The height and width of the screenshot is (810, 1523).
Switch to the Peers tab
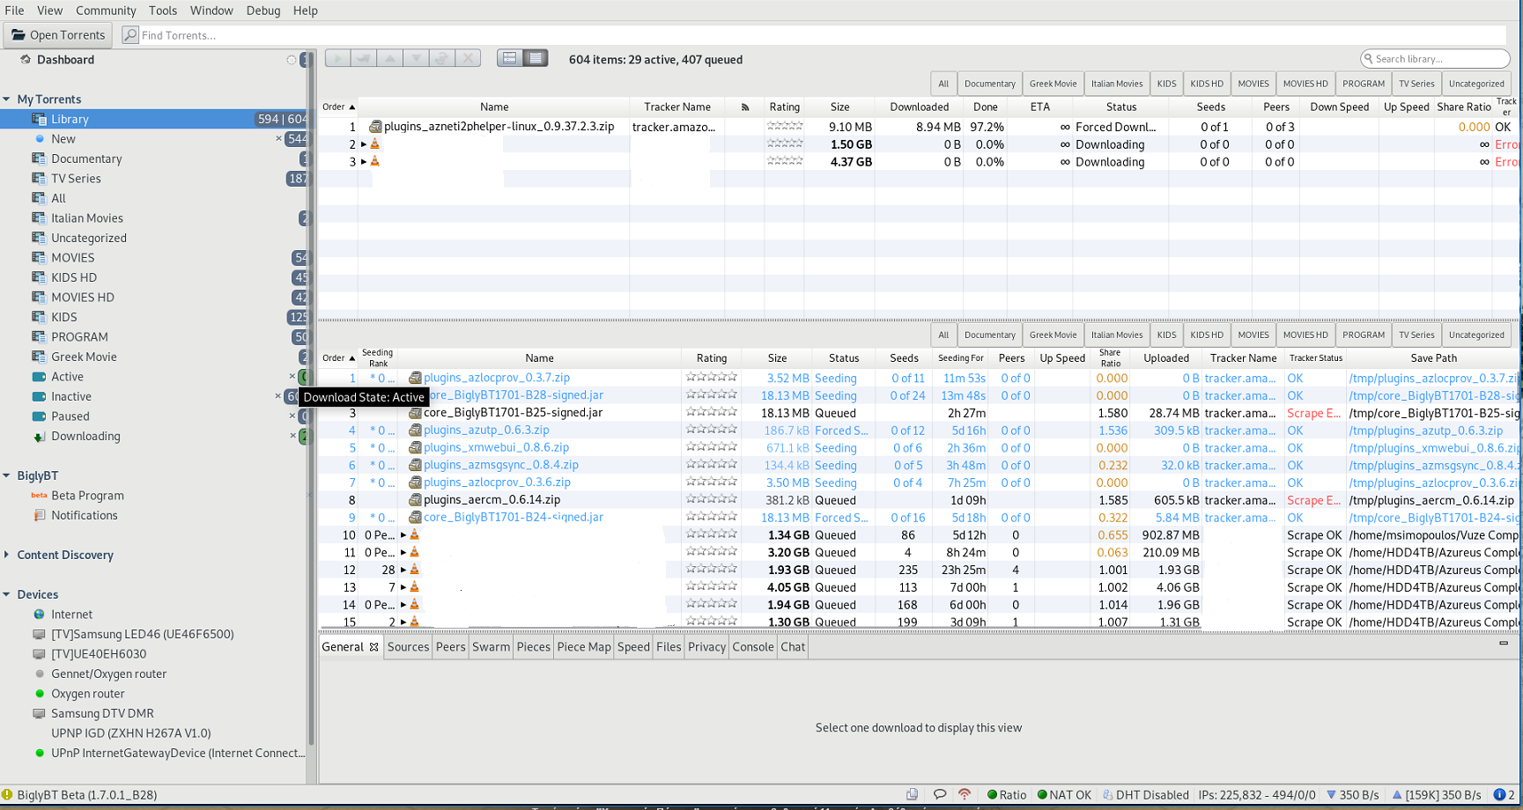click(450, 646)
